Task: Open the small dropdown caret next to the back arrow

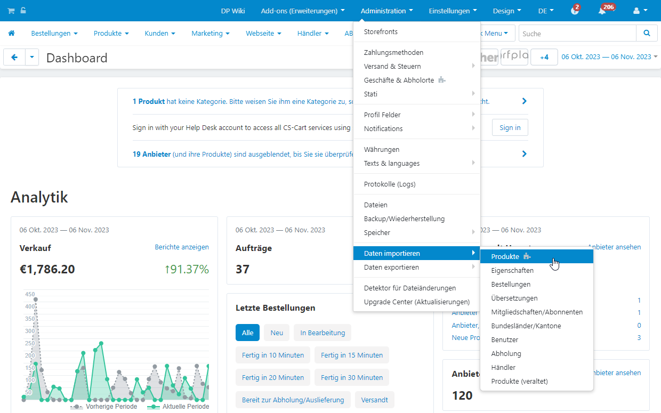Action: pos(32,58)
